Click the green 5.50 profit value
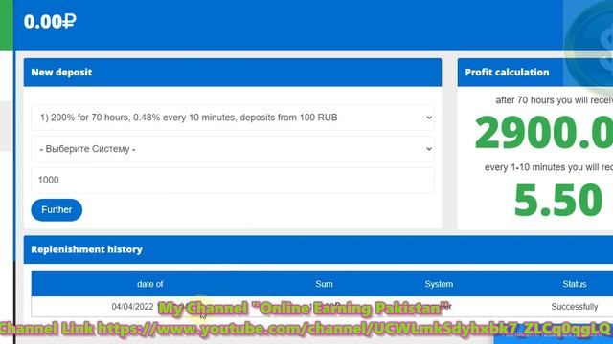 (x=557, y=200)
